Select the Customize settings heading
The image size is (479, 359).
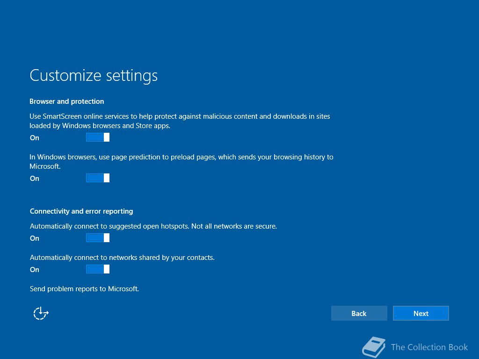tap(94, 76)
